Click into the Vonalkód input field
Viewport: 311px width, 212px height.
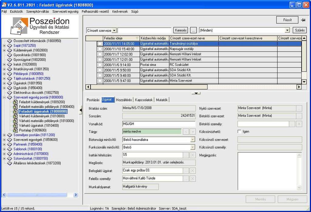pos(159,124)
